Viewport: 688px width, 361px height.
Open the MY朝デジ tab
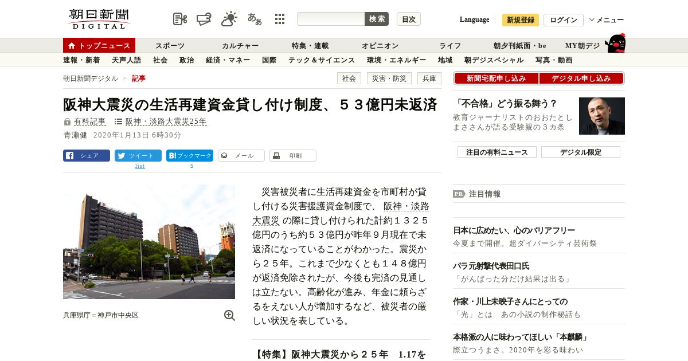point(583,45)
